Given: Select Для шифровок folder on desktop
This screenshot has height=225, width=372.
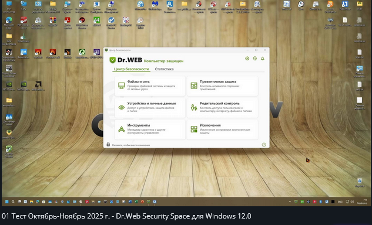Looking at the screenshot, I should coord(9,39).
